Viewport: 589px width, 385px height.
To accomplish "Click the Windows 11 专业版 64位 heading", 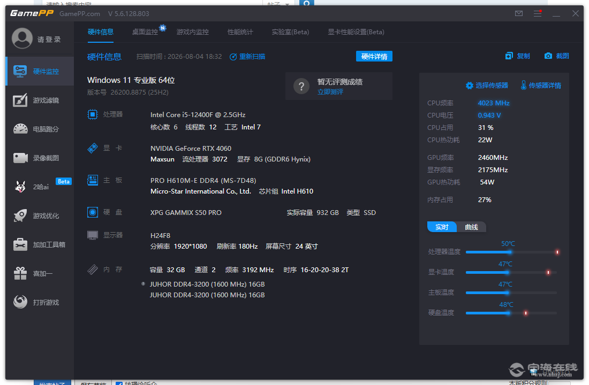I will click(x=131, y=80).
